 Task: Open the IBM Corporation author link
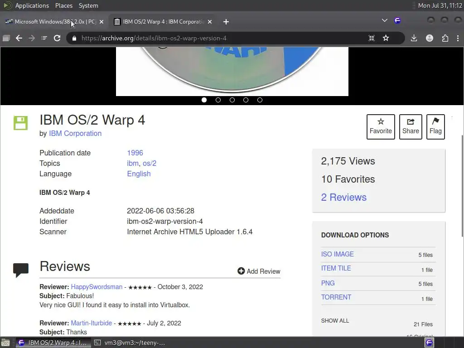coord(75,134)
